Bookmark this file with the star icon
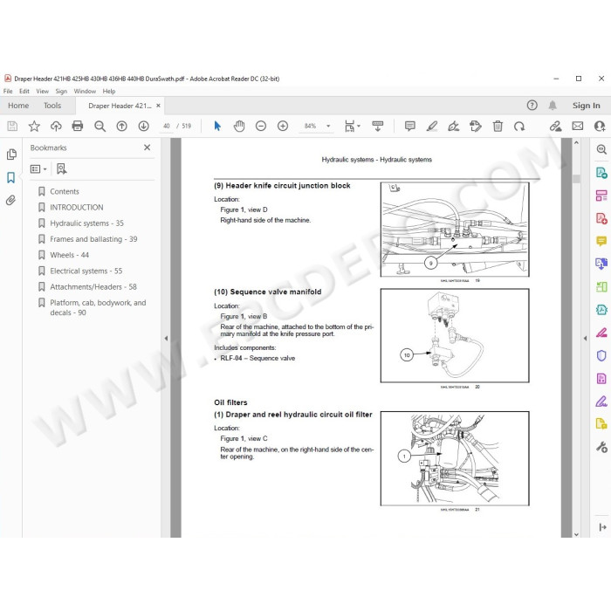Image resolution: width=611 pixels, height=611 pixels. point(34,126)
